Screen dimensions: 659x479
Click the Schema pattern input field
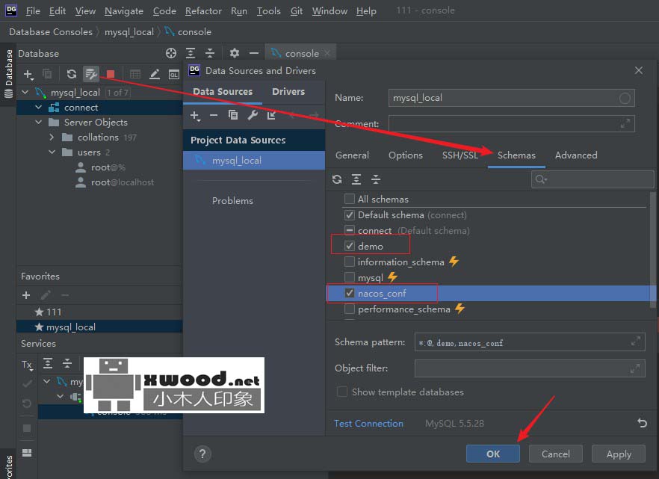click(530, 343)
